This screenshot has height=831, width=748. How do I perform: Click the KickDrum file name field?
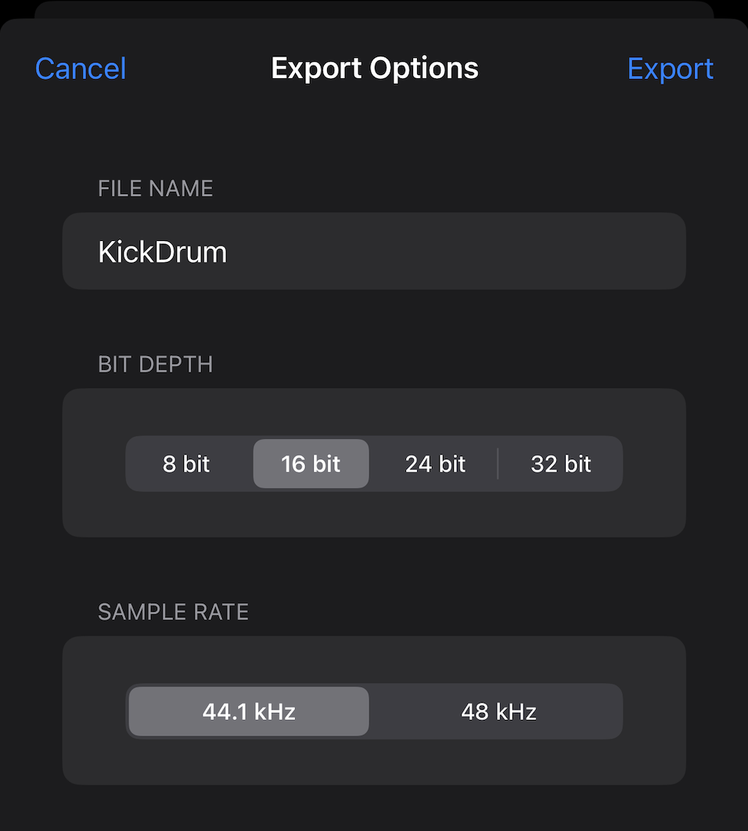click(x=374, y=251)
